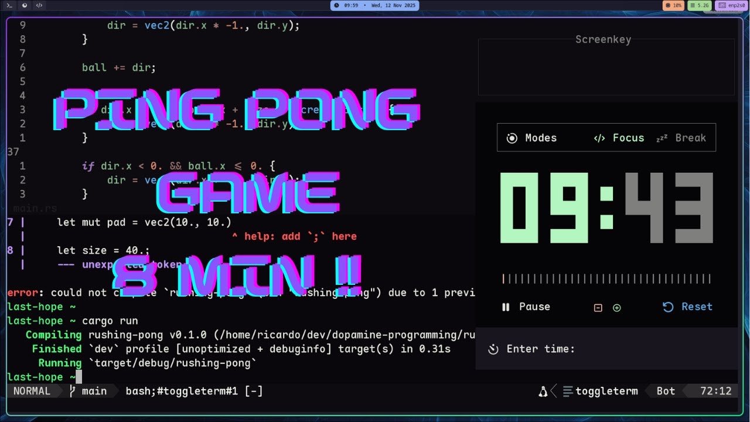This screenshot has width=750, height=422.
Task: Open the terminal workspace icon in top bar
Action: tap(9, 5)
